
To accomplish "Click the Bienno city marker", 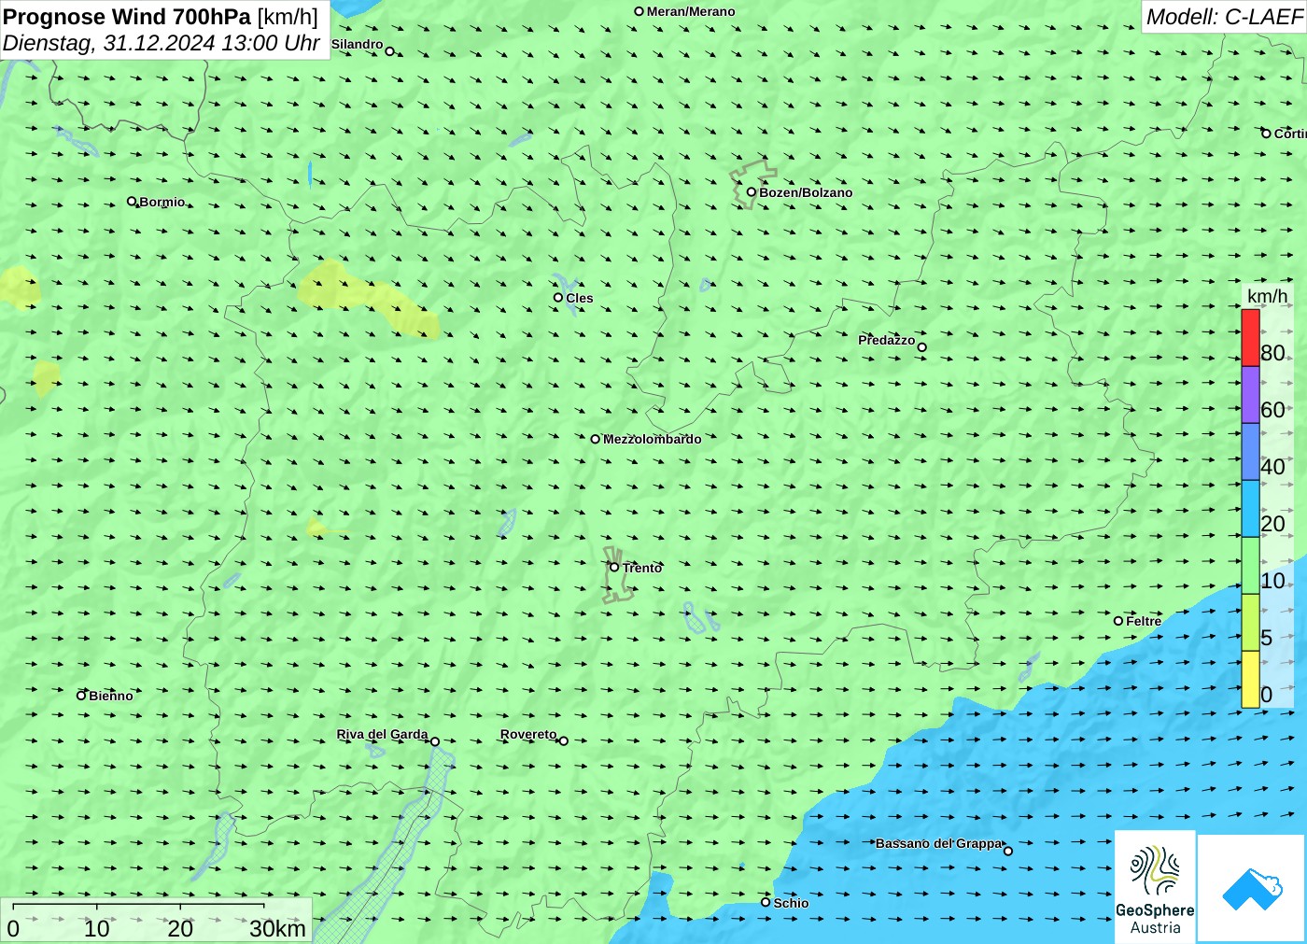I will tap(81, 695).
